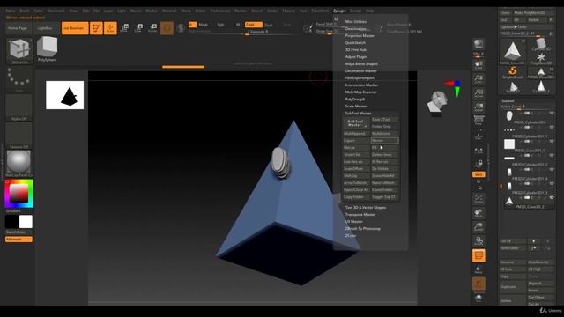This screenshot has height=317, width=564.
Task: Expand FBX ExportImport section
Action: 360,78
